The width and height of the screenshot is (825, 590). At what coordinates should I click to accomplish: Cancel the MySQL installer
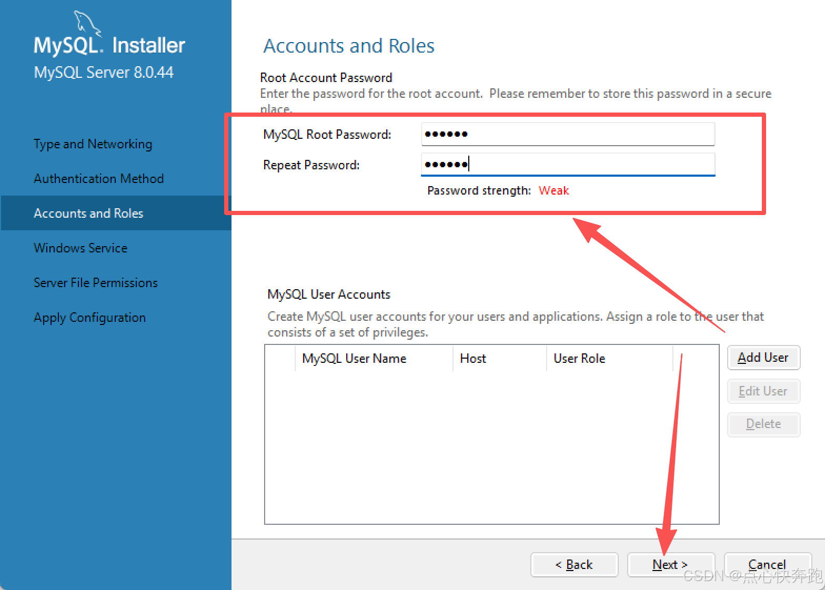pos(767,565)
